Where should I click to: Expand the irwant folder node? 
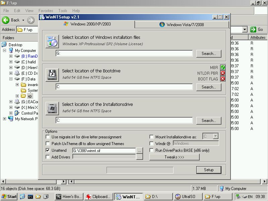(x=17, y=85)
